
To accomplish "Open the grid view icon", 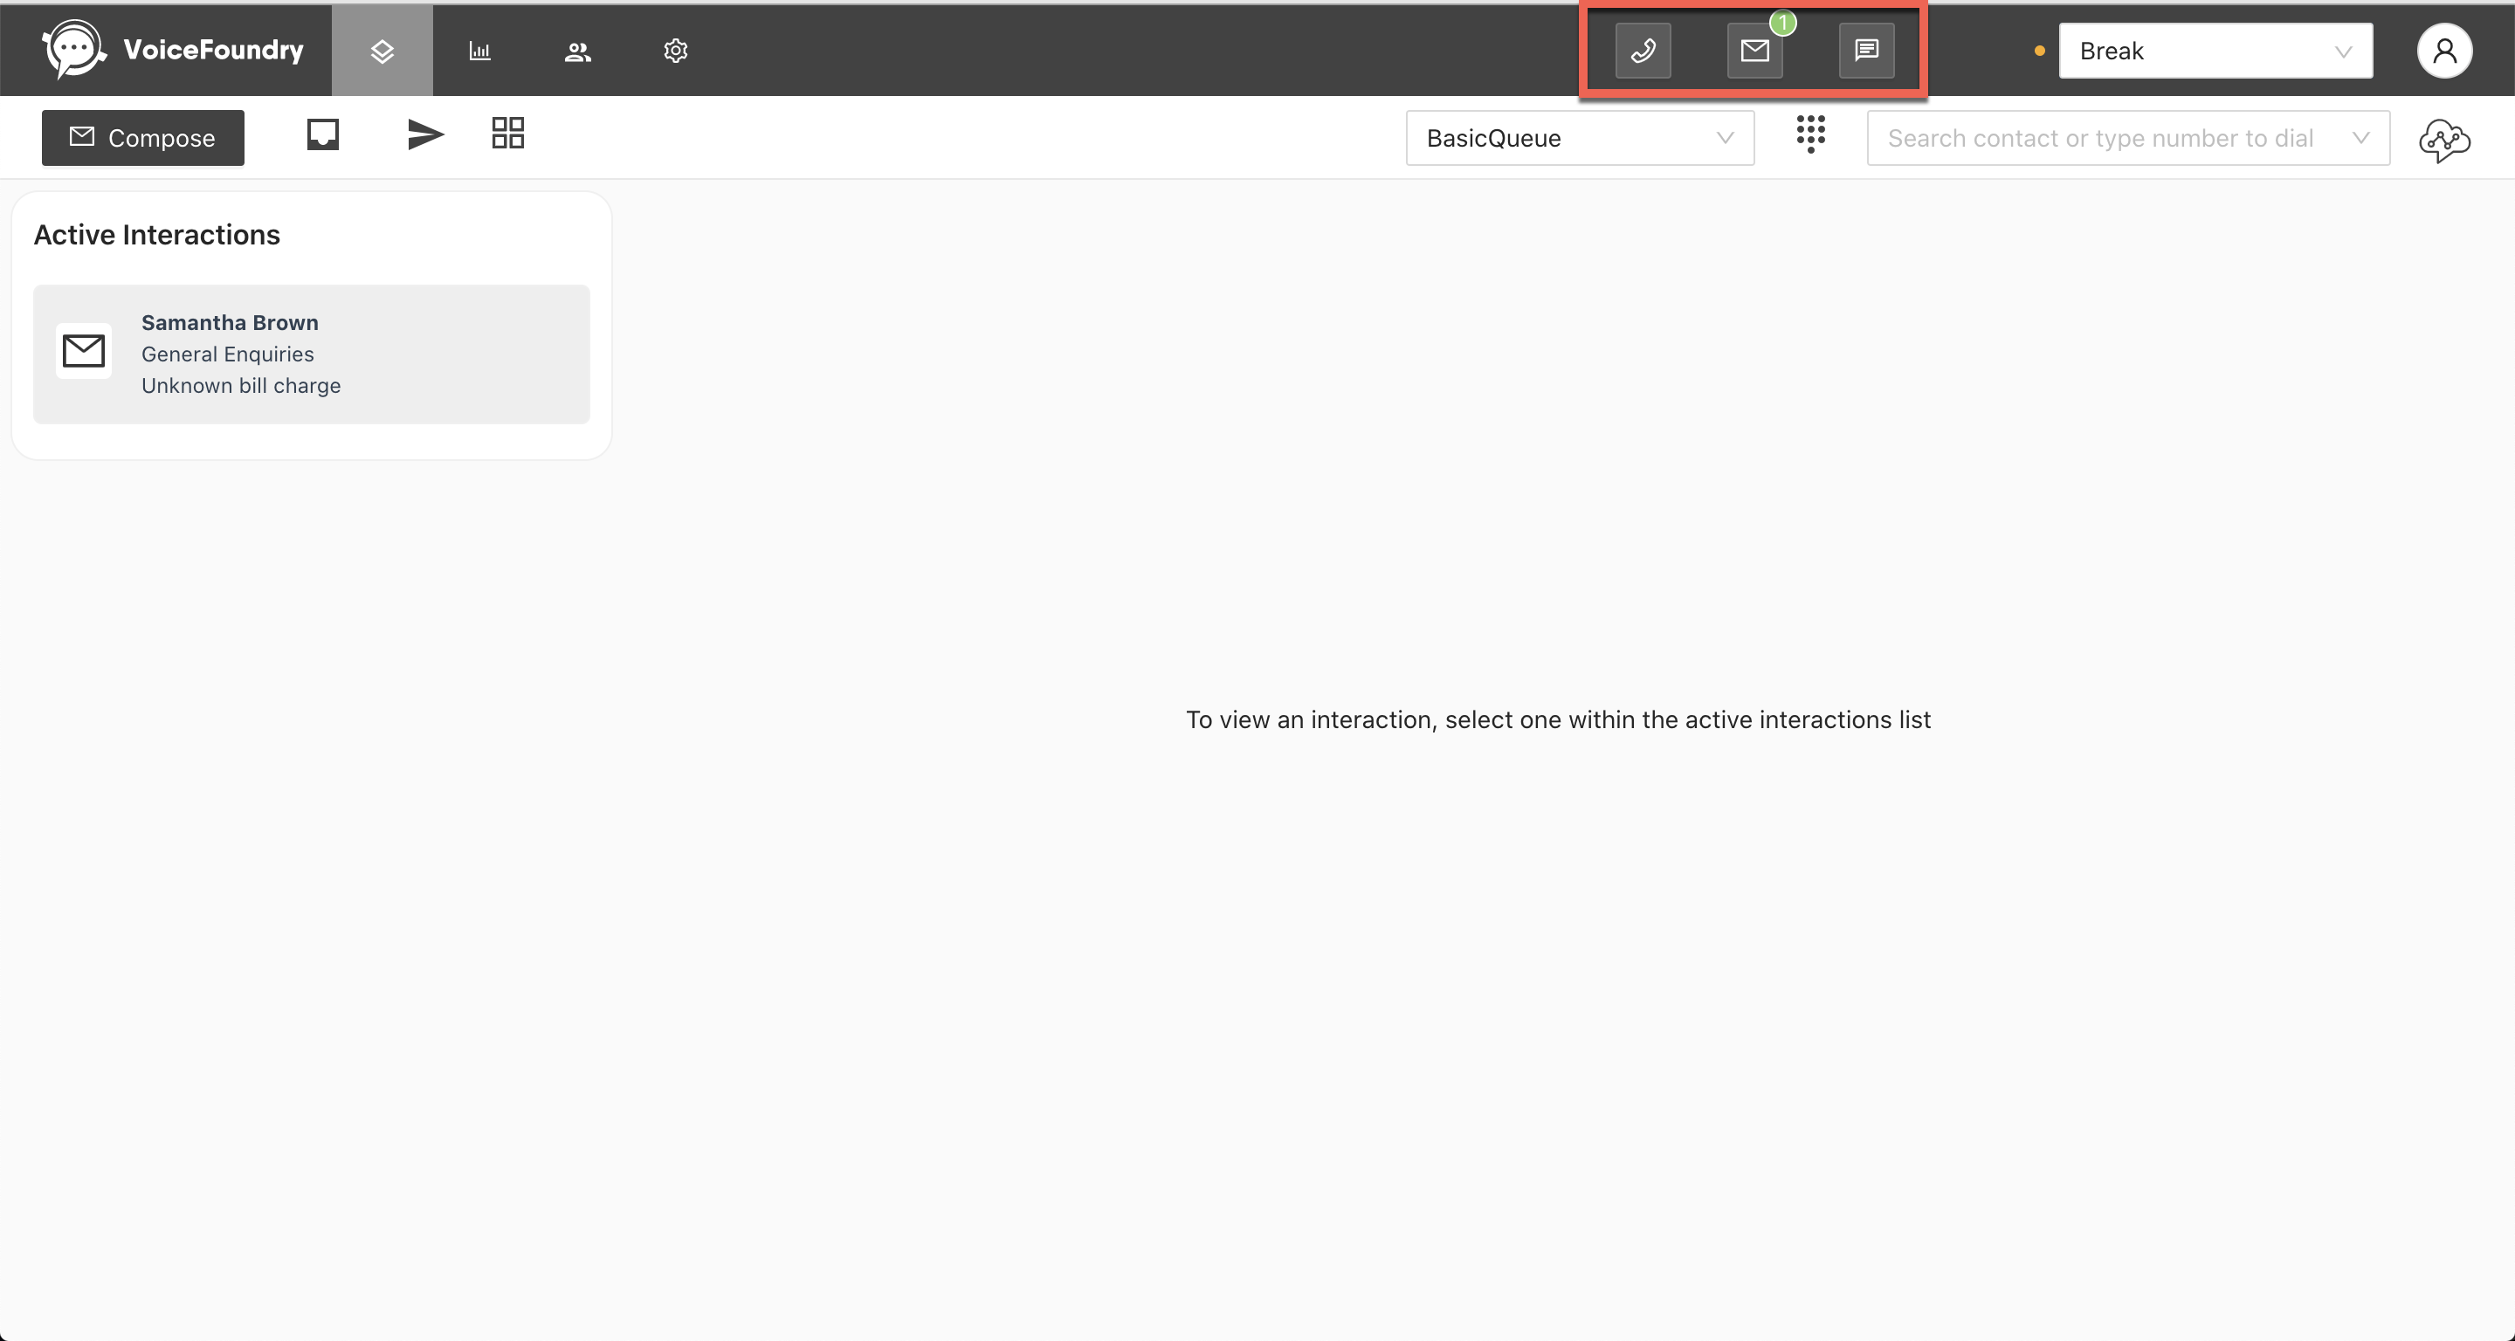I will [507, 133].
